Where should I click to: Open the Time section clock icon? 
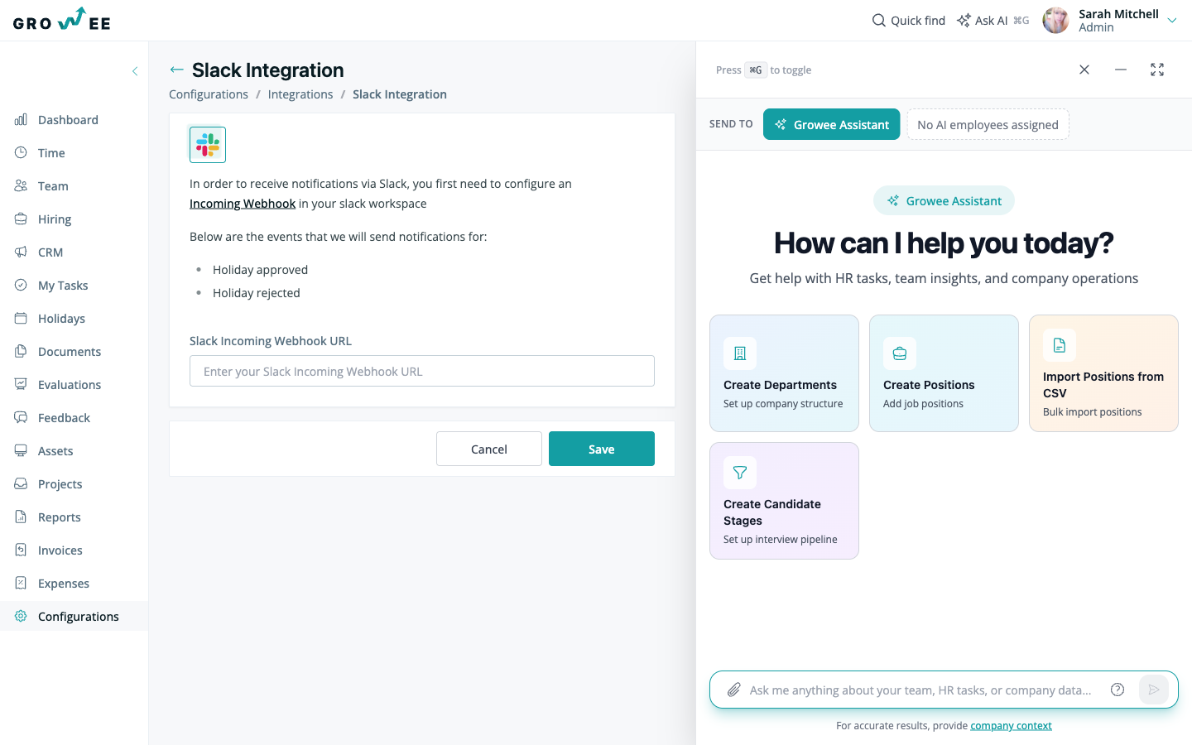pyautogui.click(x=21, y=153)
